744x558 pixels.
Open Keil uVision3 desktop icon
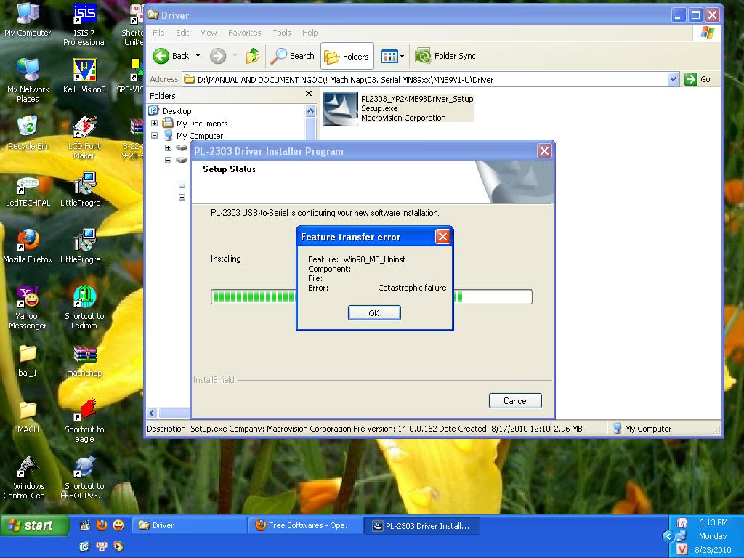pyautogui.click(x=84, y=76)
